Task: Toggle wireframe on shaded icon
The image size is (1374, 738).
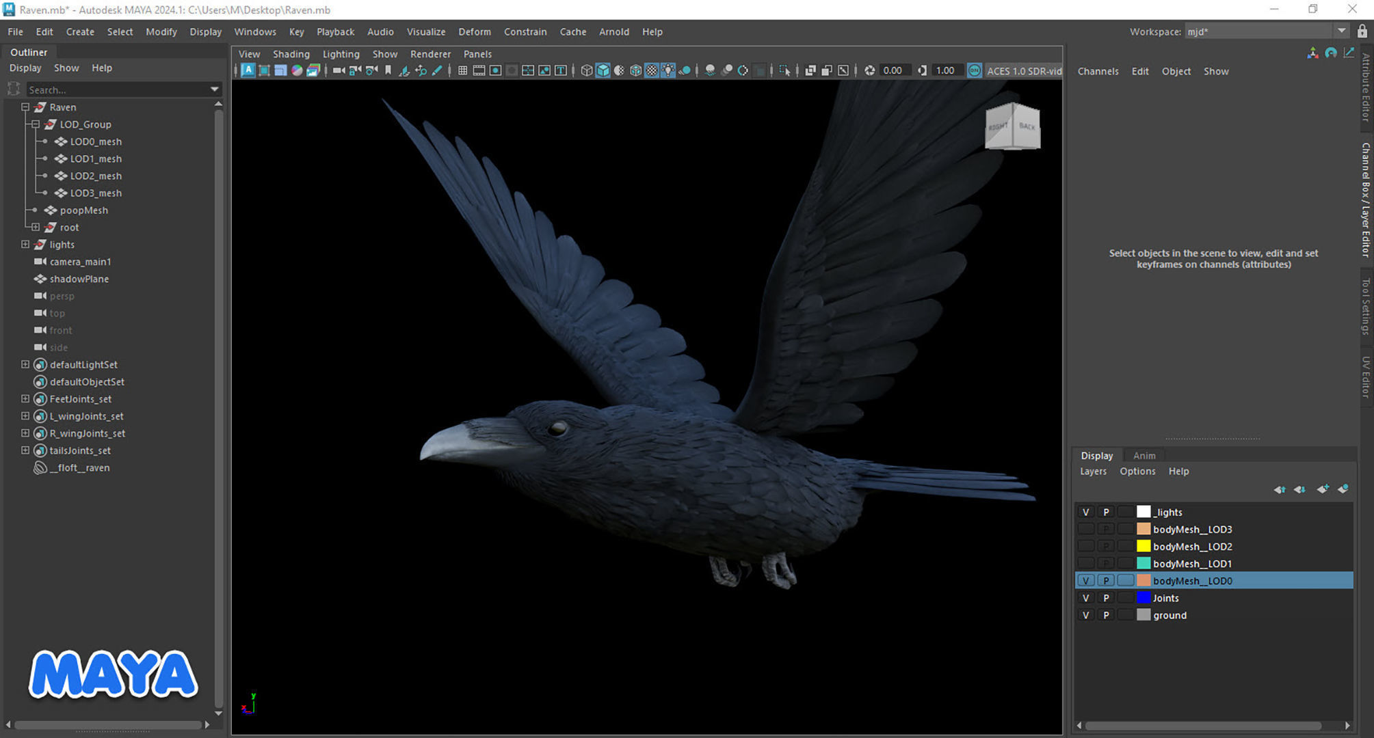Action: pos(635,70)
